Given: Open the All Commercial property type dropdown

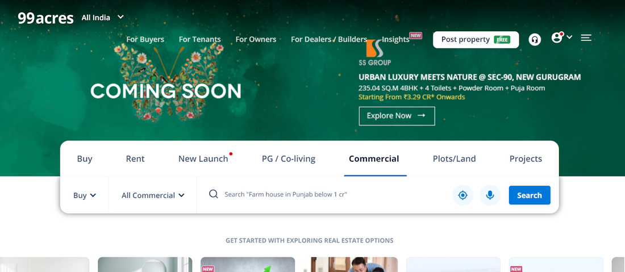Looking at the screenshot, I should pyautogui.click(x=153, y=195).
